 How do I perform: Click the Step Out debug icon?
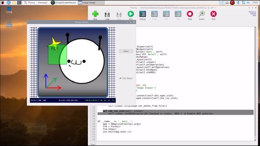tap(178, 14)
